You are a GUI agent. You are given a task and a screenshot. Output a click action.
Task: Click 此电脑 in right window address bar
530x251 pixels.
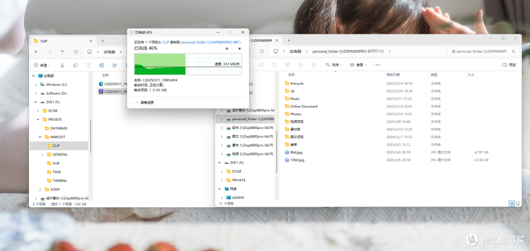point(295,51)
